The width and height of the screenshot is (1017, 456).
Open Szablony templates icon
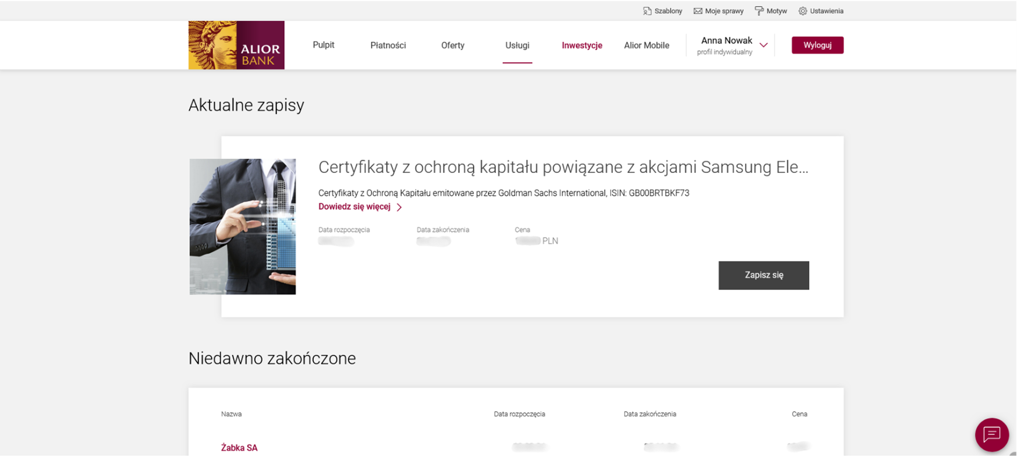[x=647, y=11]
